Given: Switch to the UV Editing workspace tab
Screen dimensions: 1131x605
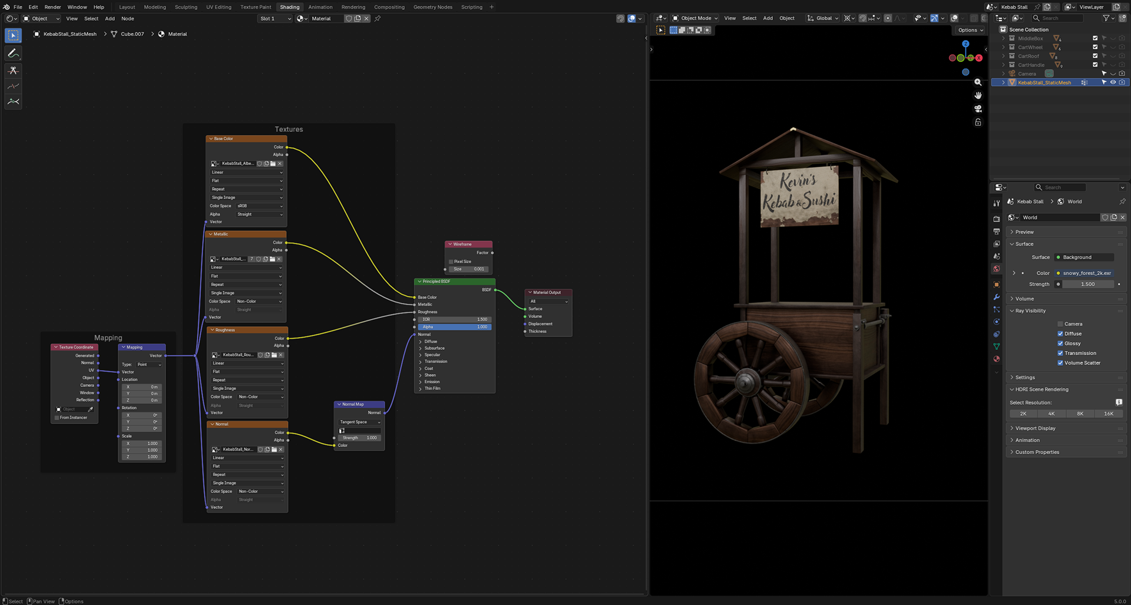Looking at the screenshot, I should pyautogui.click(x=219, y=7).
